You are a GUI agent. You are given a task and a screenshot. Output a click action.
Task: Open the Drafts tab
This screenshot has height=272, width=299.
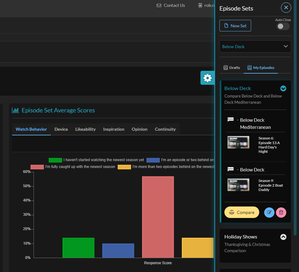232,68
